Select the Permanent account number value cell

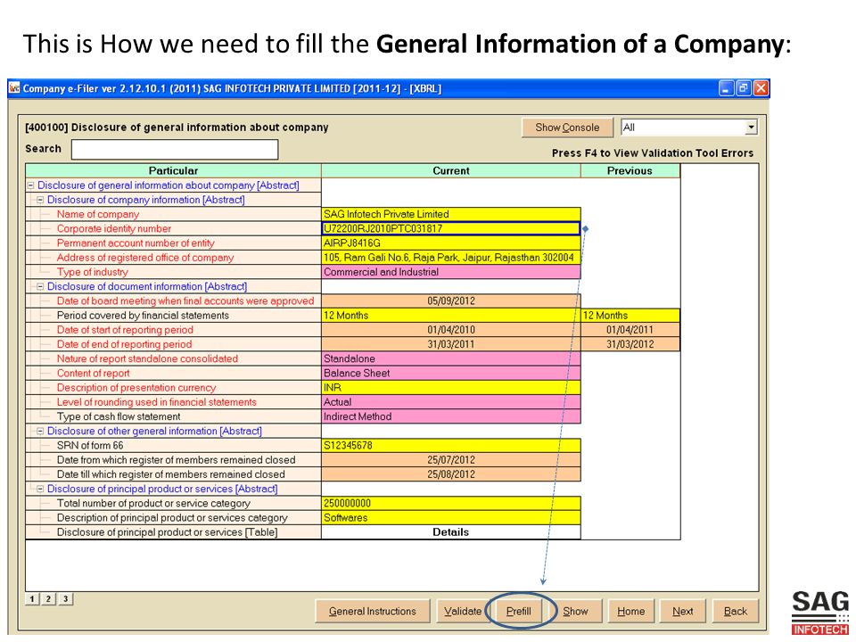tap(451, 243)
